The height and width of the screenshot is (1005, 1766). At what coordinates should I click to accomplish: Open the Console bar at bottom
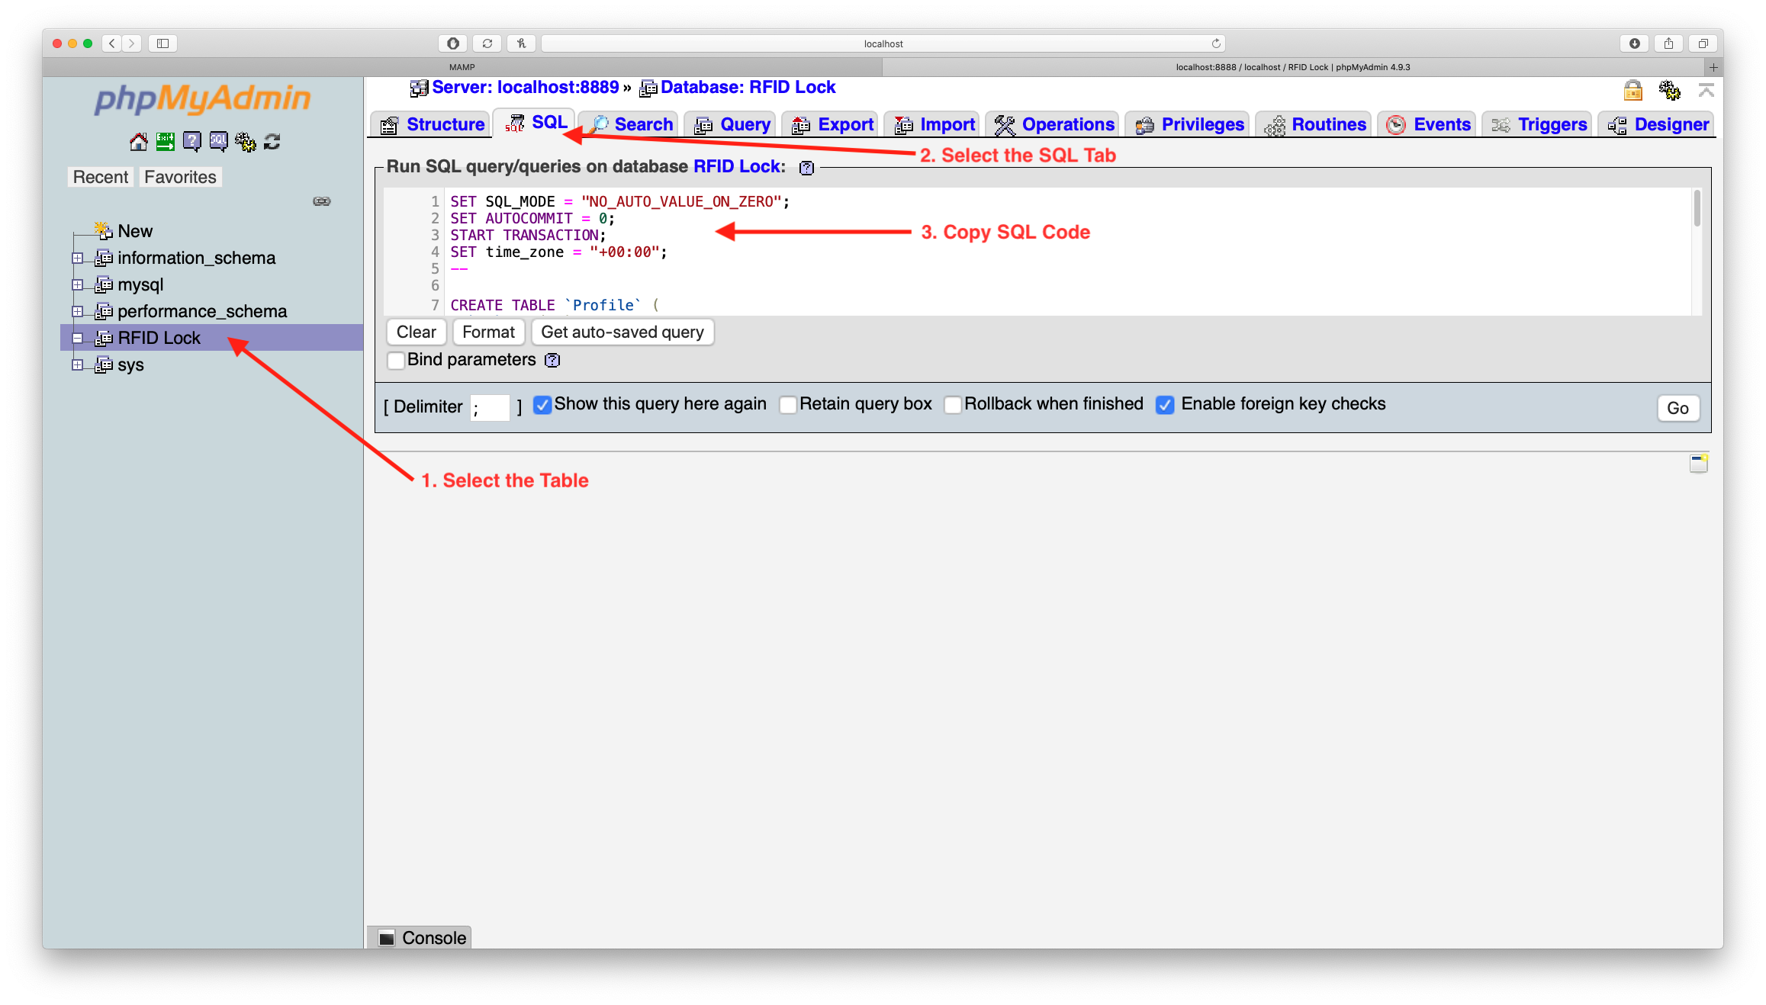point(421,938)
